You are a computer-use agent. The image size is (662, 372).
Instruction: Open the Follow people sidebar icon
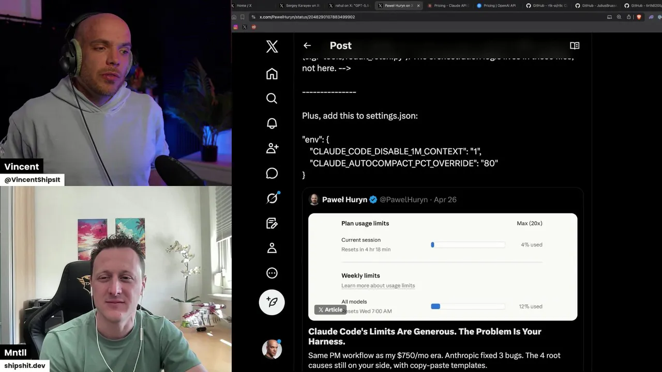tap(272, 148)
